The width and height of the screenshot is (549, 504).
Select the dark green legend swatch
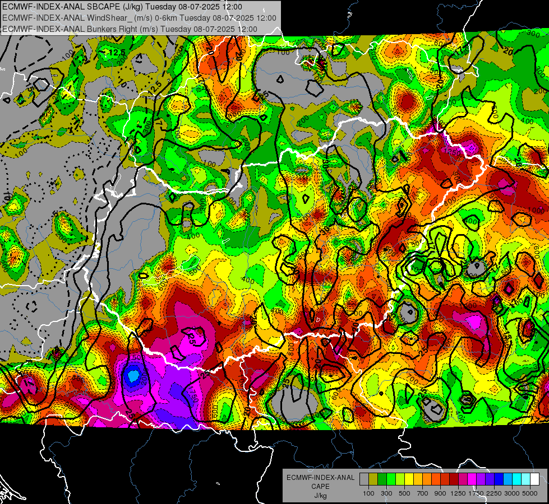pos(382,479)
